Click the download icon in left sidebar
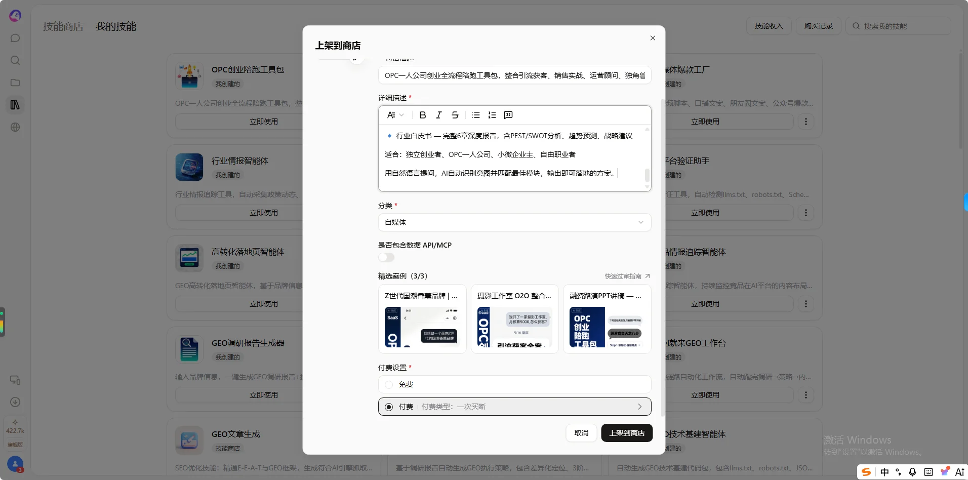The image size is (968, 480). coord(15,402)
